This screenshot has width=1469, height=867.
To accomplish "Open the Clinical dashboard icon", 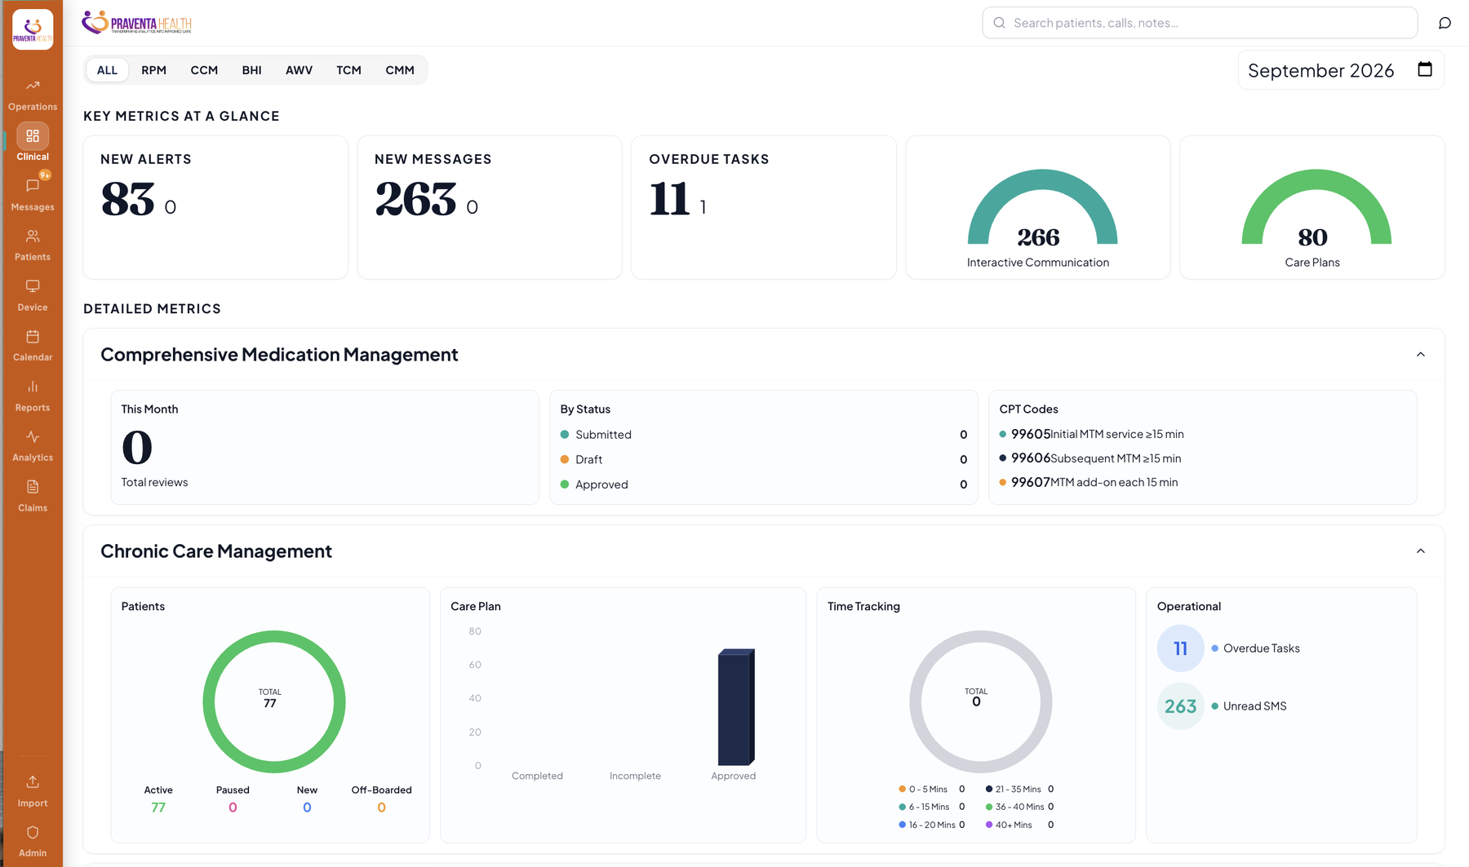I will coord(33,135).
